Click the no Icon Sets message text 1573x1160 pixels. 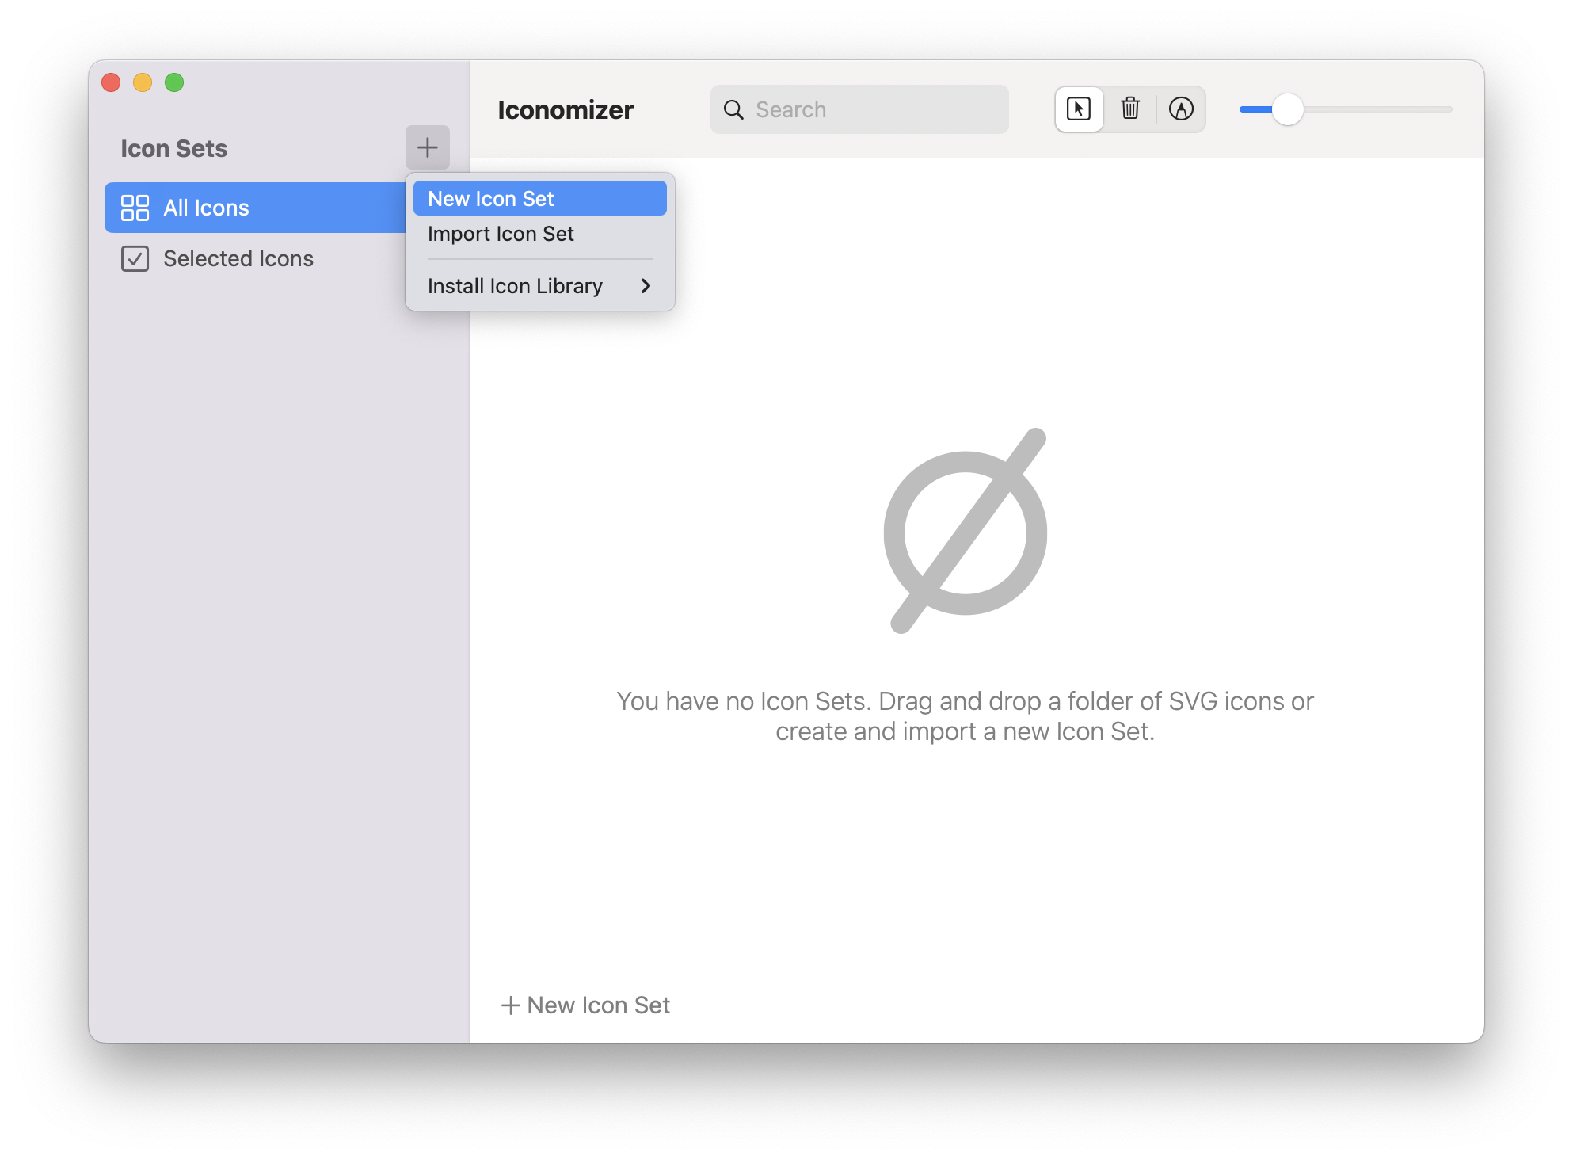click(x=965, y=715)
